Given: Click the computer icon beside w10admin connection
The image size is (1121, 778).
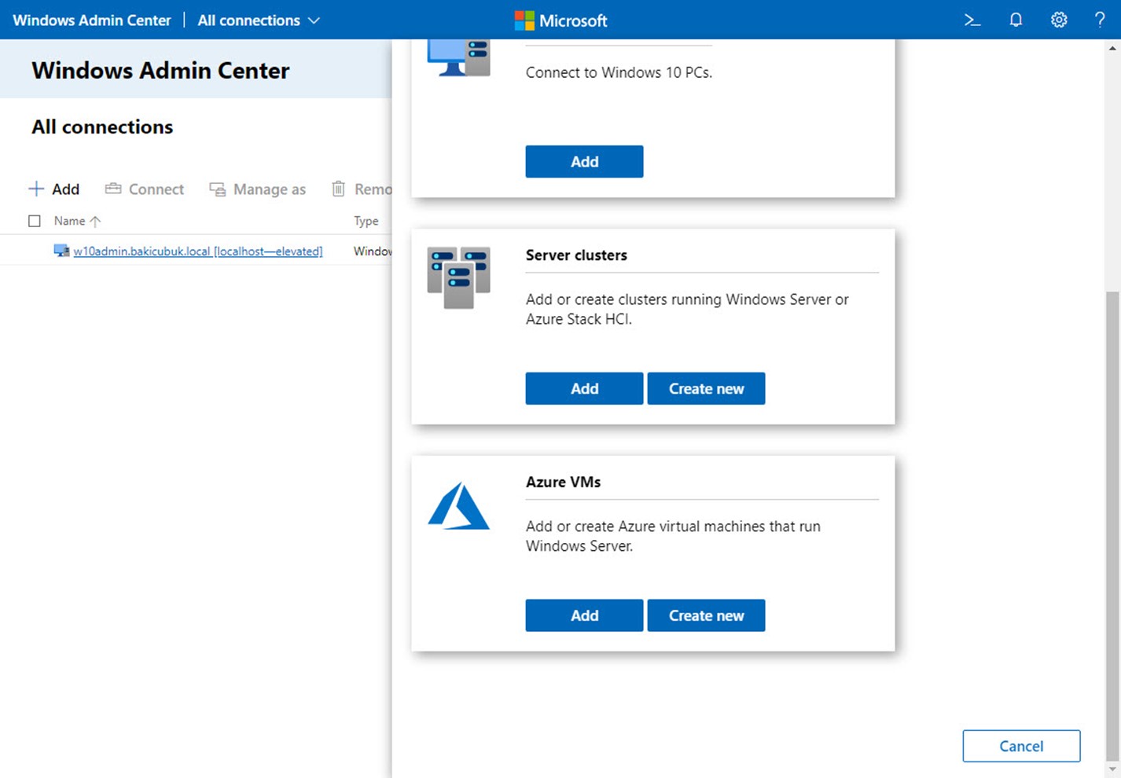Looking at the screenshot, I should [x=61, y=251].
